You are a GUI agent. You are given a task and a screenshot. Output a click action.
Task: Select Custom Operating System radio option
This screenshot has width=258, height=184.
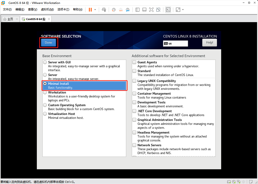point(45,105)
